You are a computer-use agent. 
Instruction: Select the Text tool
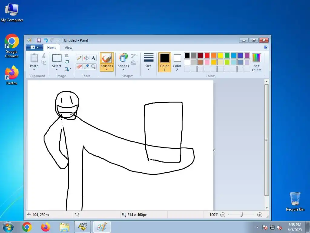click(x=93, y=58)
